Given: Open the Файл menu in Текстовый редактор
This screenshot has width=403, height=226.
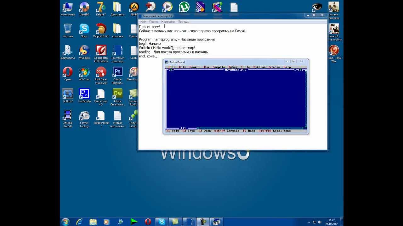Looking at the screenshot, I should (x=143, y=22).
